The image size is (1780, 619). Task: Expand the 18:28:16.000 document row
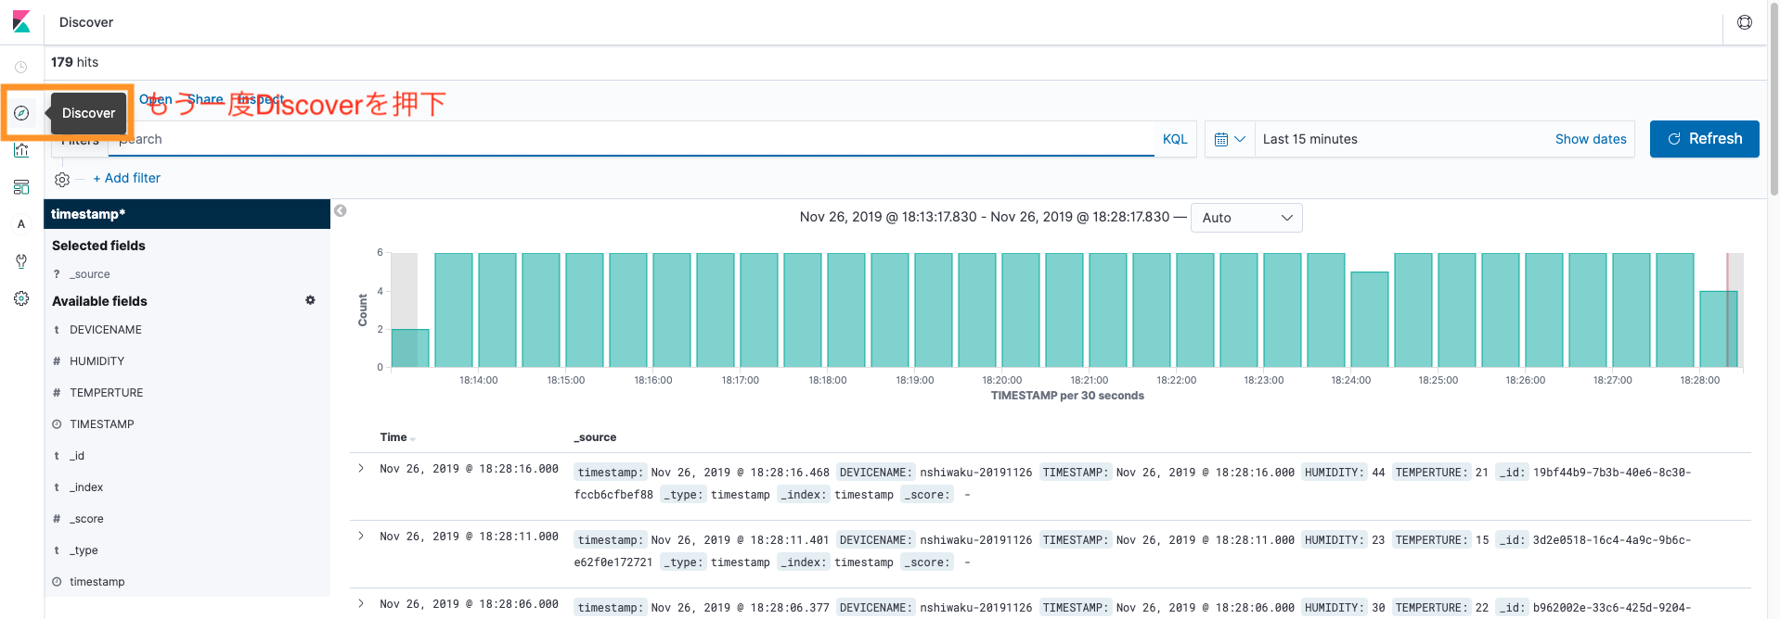coord(361,468)
